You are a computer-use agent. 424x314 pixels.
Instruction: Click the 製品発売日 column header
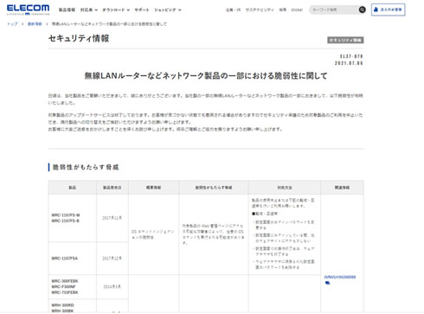point(112,188)
